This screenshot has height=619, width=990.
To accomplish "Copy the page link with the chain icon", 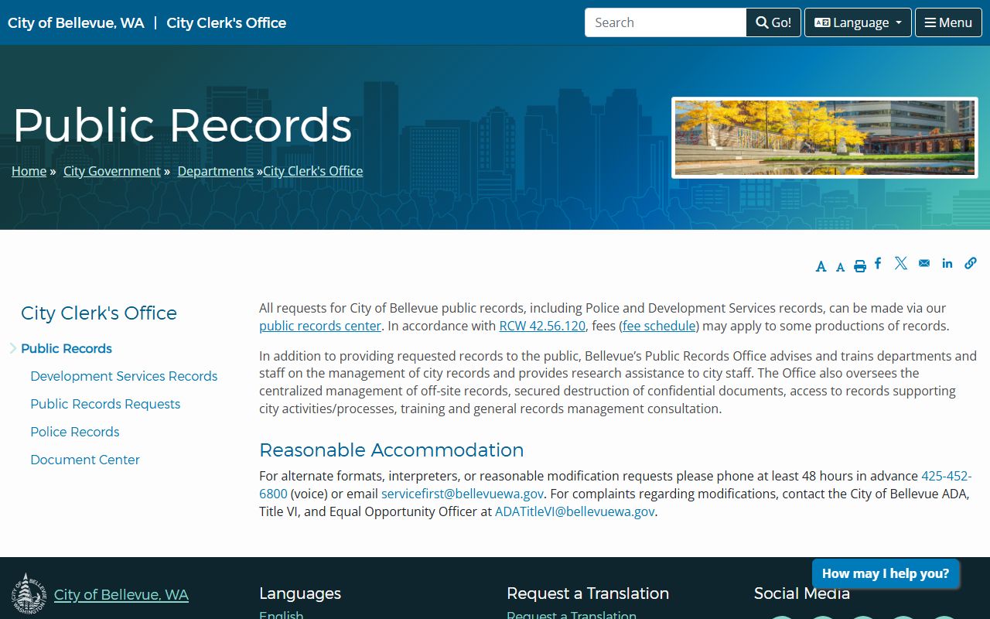I will click(971, 263).
